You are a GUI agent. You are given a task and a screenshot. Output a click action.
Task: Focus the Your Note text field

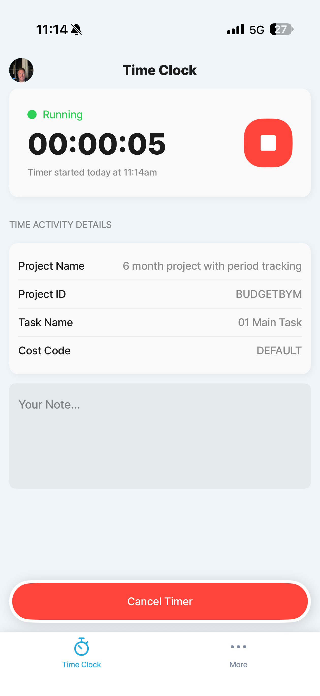160,436
